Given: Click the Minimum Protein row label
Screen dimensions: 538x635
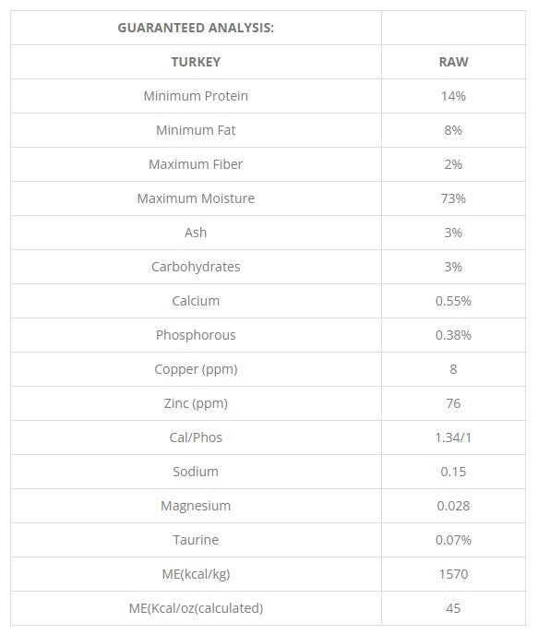Looking at the screenshot, I should pos(196,96).
